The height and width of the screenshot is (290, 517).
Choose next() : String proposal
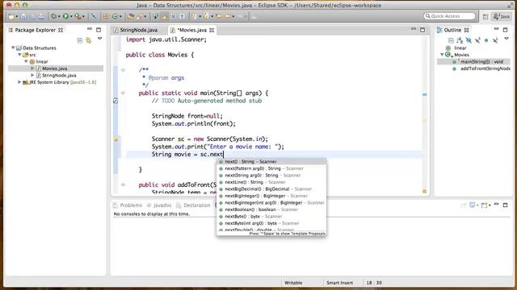271,161
